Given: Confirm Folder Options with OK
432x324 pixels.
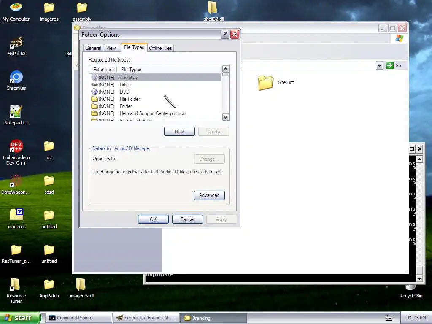Looking at the screenshot, I should [153, 219].
